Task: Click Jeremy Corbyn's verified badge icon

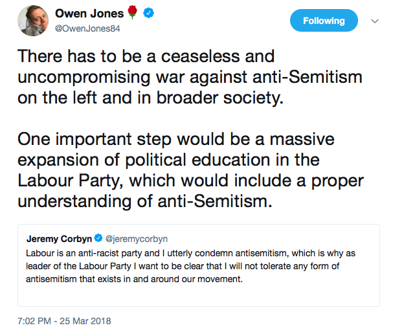Action: click(98, 239)
